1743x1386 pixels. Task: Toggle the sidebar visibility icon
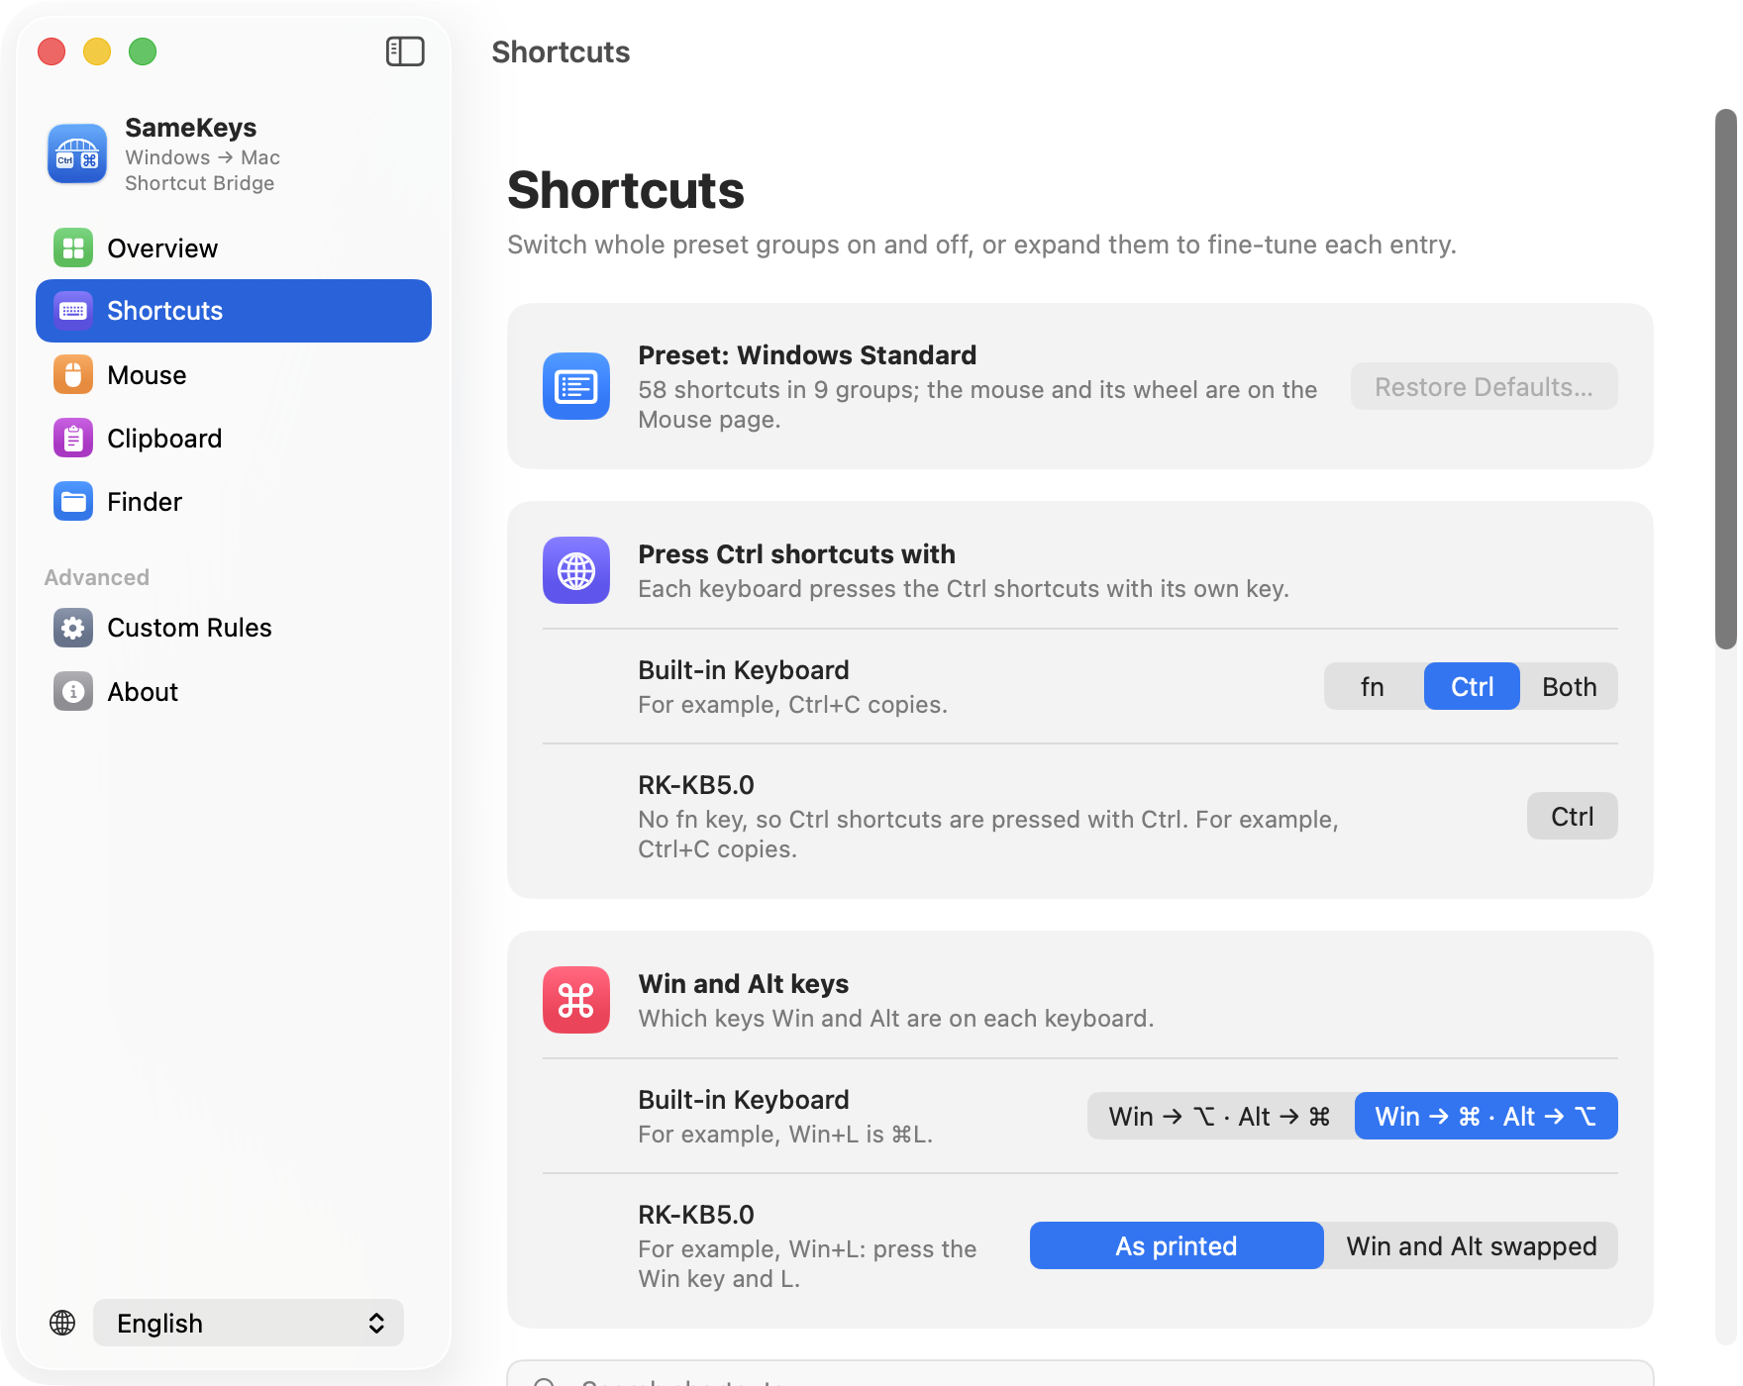[x=405, y=51]
